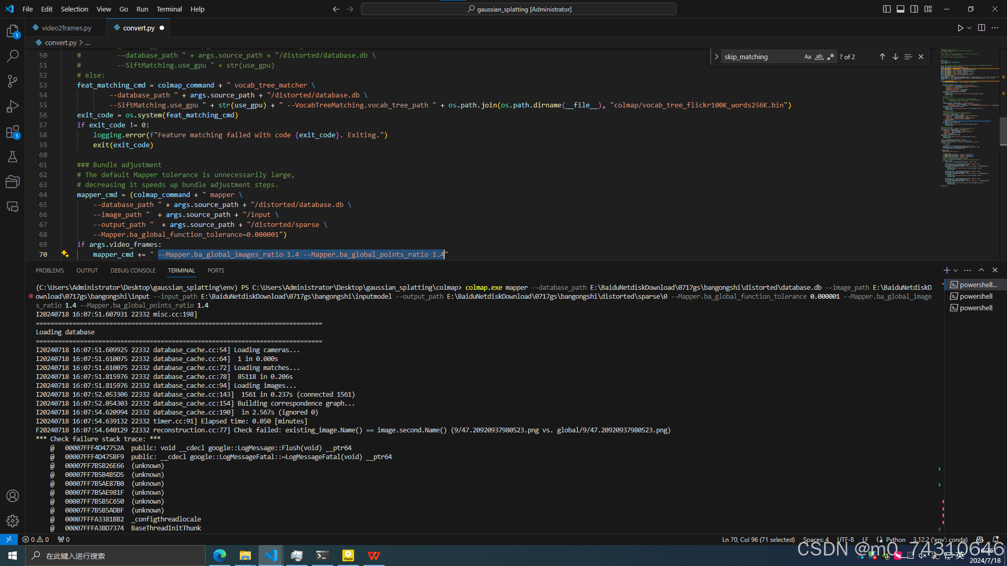Viewport: 1007px width, 566px height.
Task: Open the new terminal launch profile dropdown
Action: click(x=956, y=270)
